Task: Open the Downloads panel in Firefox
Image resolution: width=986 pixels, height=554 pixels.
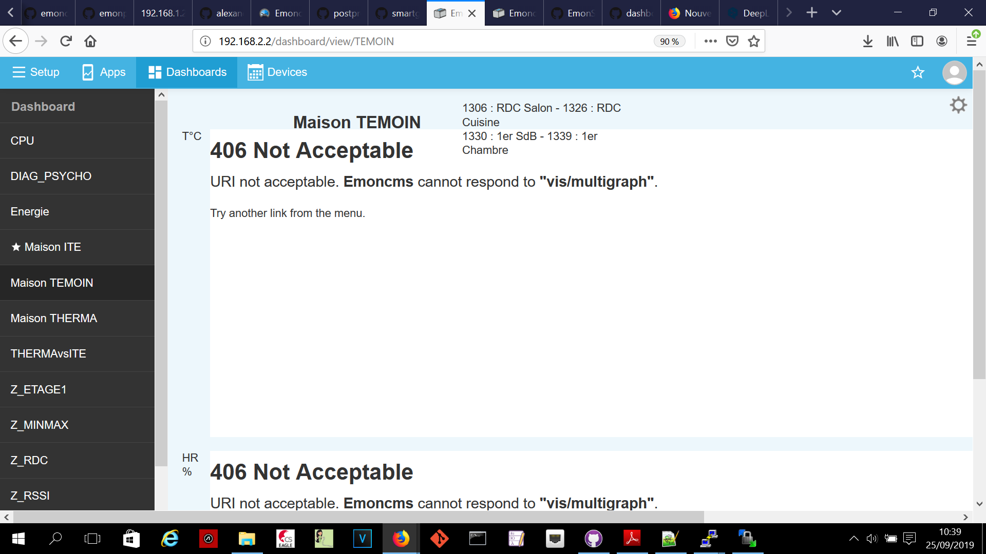Action: coord(868,41)
